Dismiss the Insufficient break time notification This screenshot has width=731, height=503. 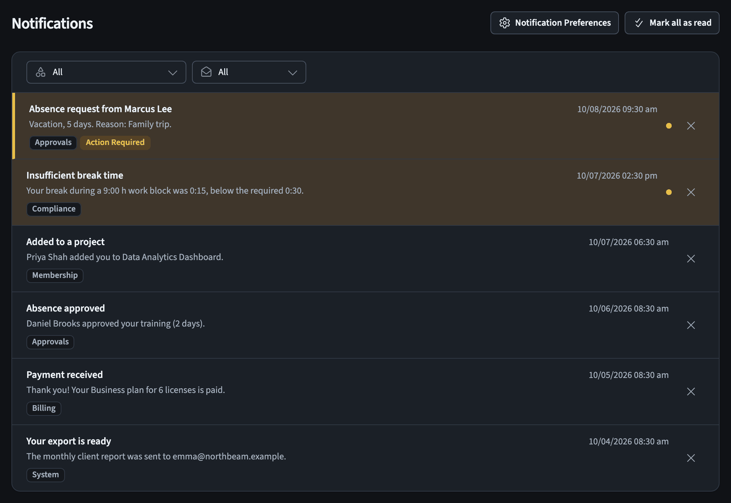(691, 192)
